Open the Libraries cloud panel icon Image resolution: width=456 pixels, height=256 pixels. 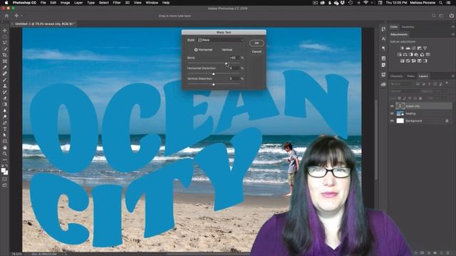[383, 85]
